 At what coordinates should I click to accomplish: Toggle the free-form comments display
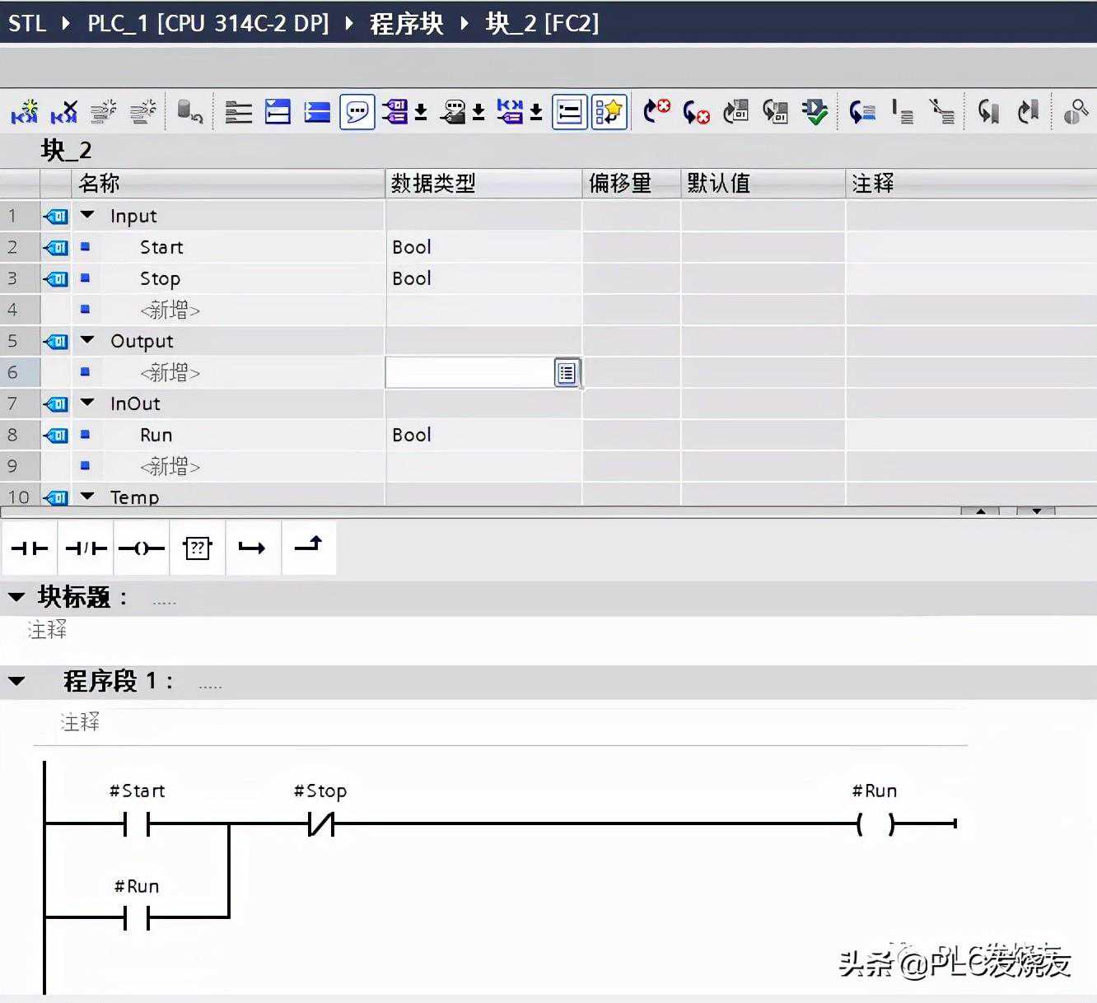coord(357,111)
